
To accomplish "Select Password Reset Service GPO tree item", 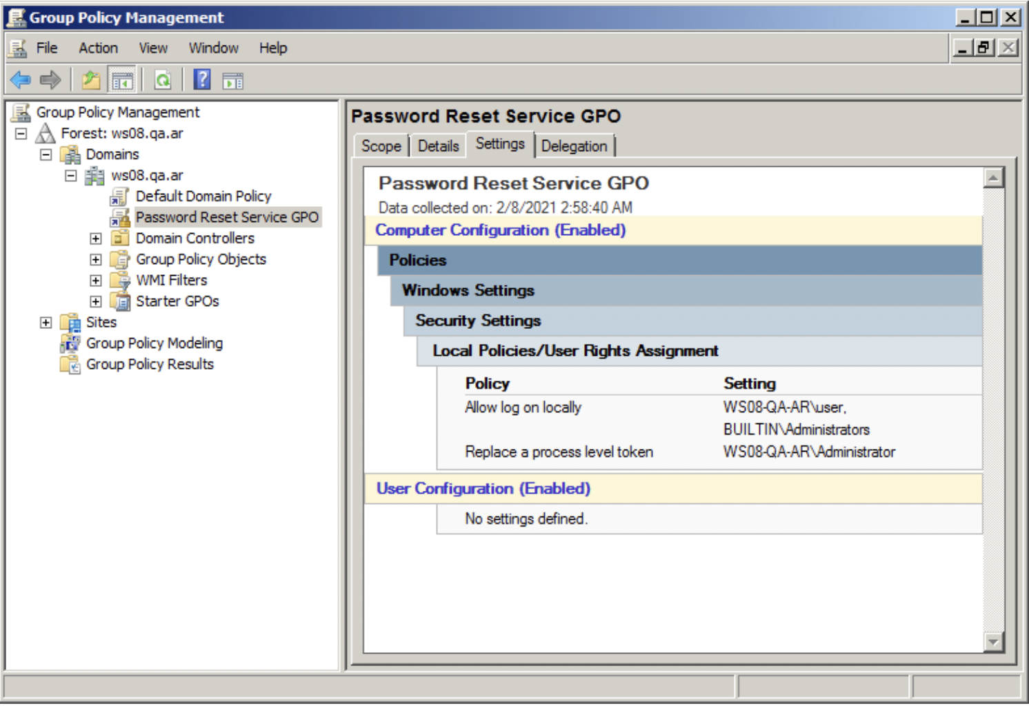I will 227,218.
